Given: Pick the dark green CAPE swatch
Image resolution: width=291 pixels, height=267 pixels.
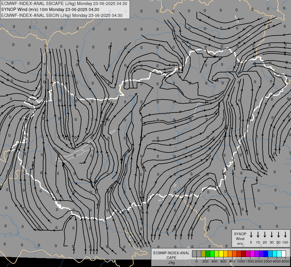Looking at the screenshot, I should (208, 254).
